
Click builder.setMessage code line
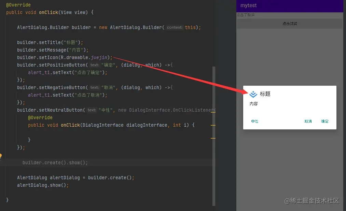(53, 50)
